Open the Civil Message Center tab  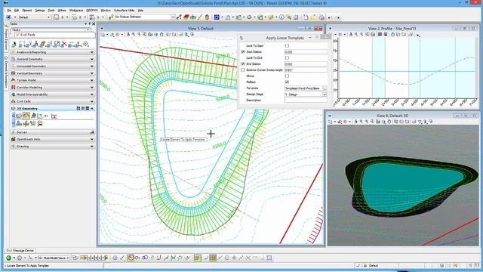[x=20, y=250]
